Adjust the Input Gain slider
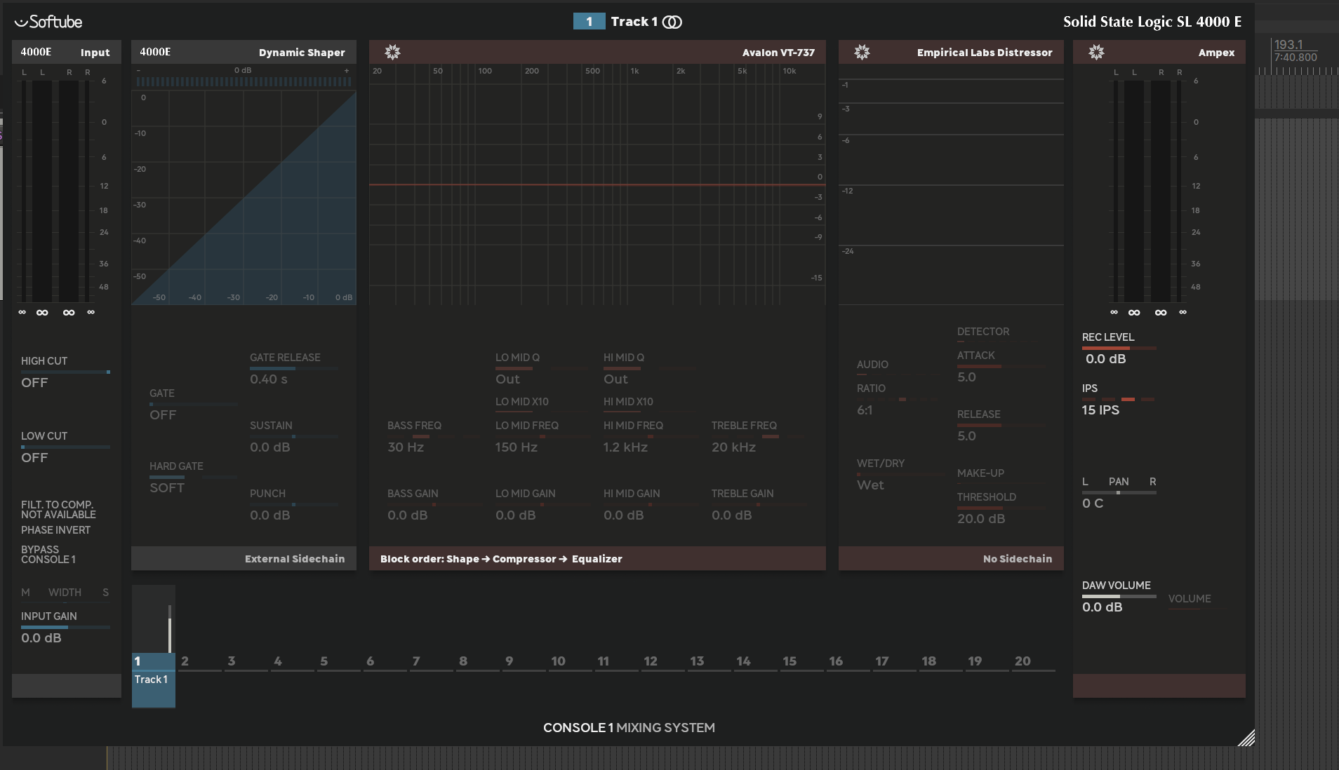The image size is (1339, 770). tap(65, 627)
